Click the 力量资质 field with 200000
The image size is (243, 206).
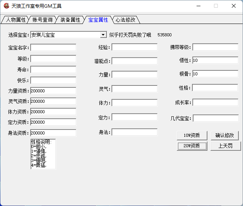(x=53, y=91)
